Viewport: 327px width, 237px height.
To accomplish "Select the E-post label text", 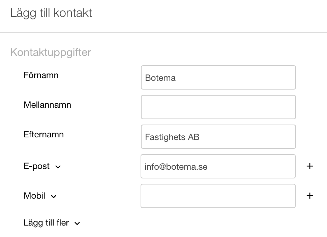I will [x=37, y=166].
